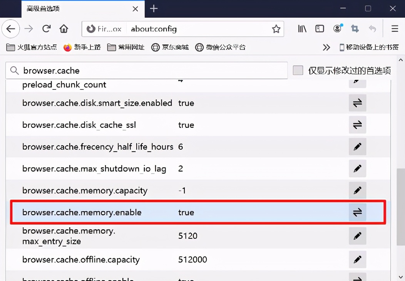Close the 高级首选项 tab
Screen dimensions: 405x281
(135, 9)
